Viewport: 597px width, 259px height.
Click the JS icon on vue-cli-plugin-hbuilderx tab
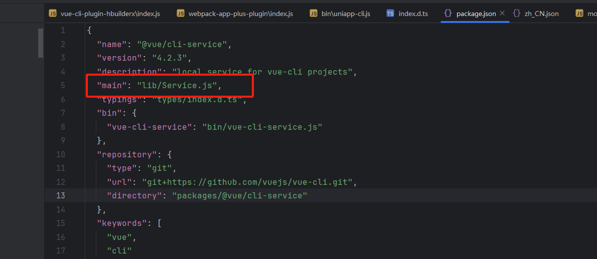point(53,14)
